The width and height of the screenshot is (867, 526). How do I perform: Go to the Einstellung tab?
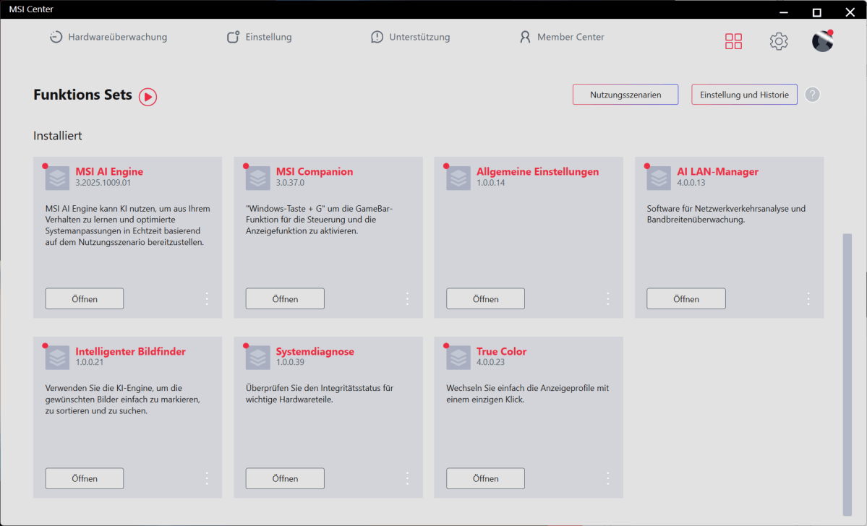point(260,37)
